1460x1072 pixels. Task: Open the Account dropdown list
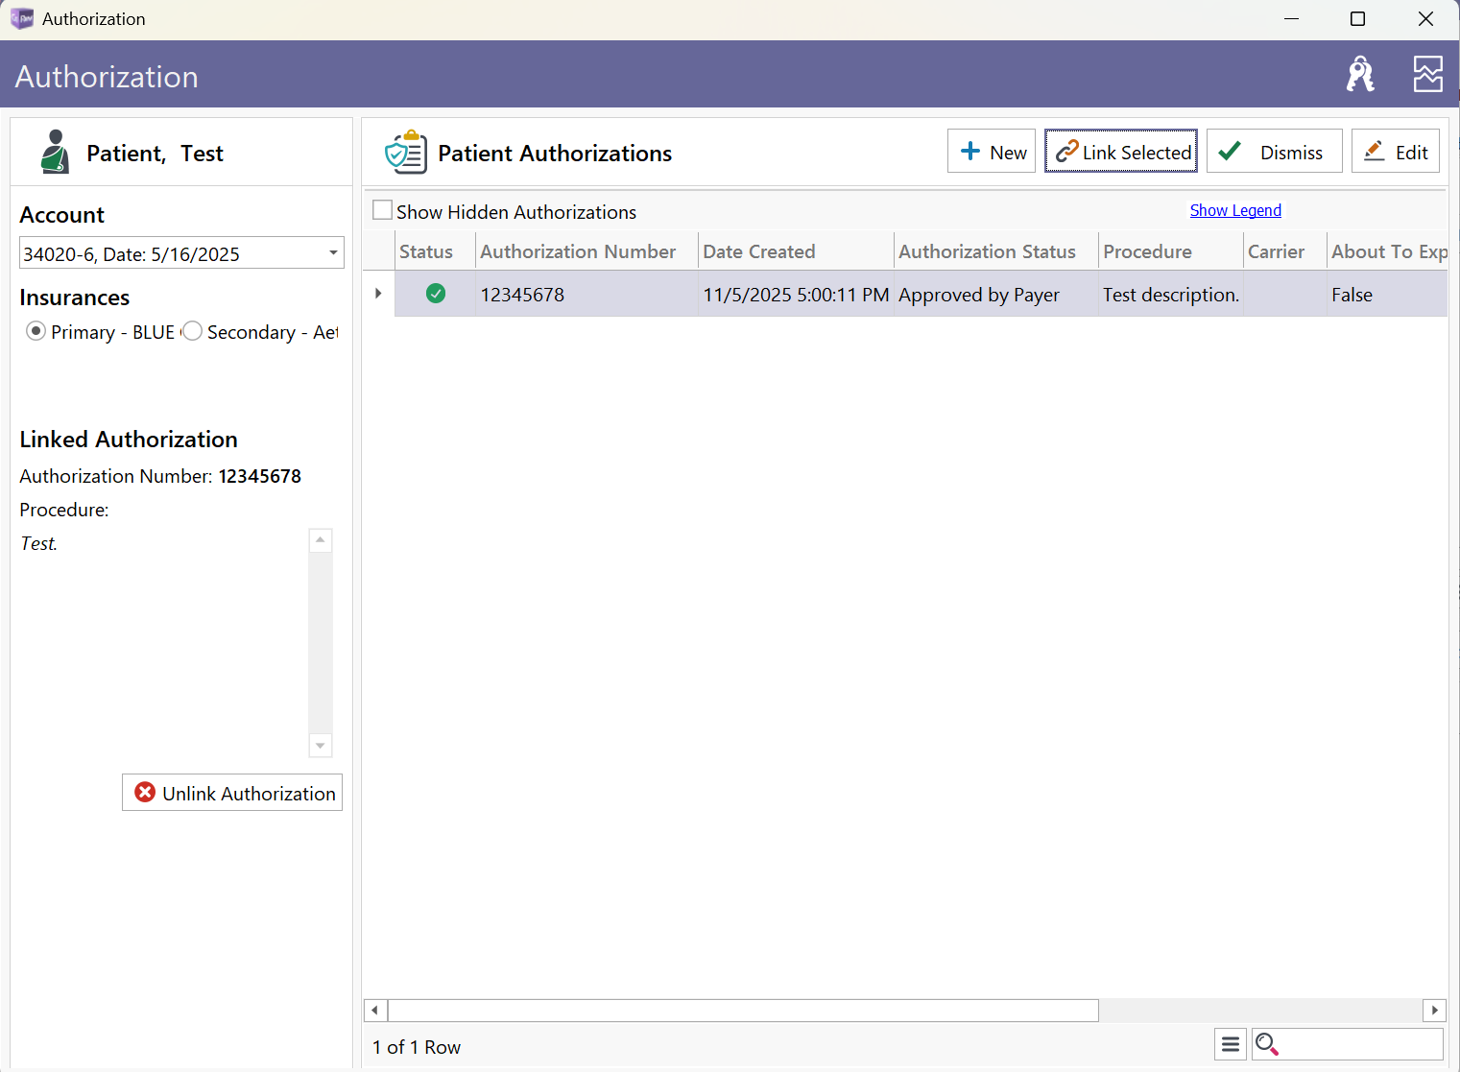point(333,253)
